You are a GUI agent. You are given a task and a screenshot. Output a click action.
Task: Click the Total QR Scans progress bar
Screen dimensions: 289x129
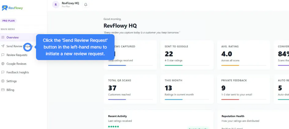(x=130, y=99)
